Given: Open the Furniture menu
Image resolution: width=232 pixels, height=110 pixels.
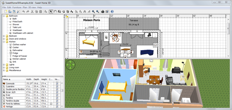Looking at the screenshot, I should point(17,7).
